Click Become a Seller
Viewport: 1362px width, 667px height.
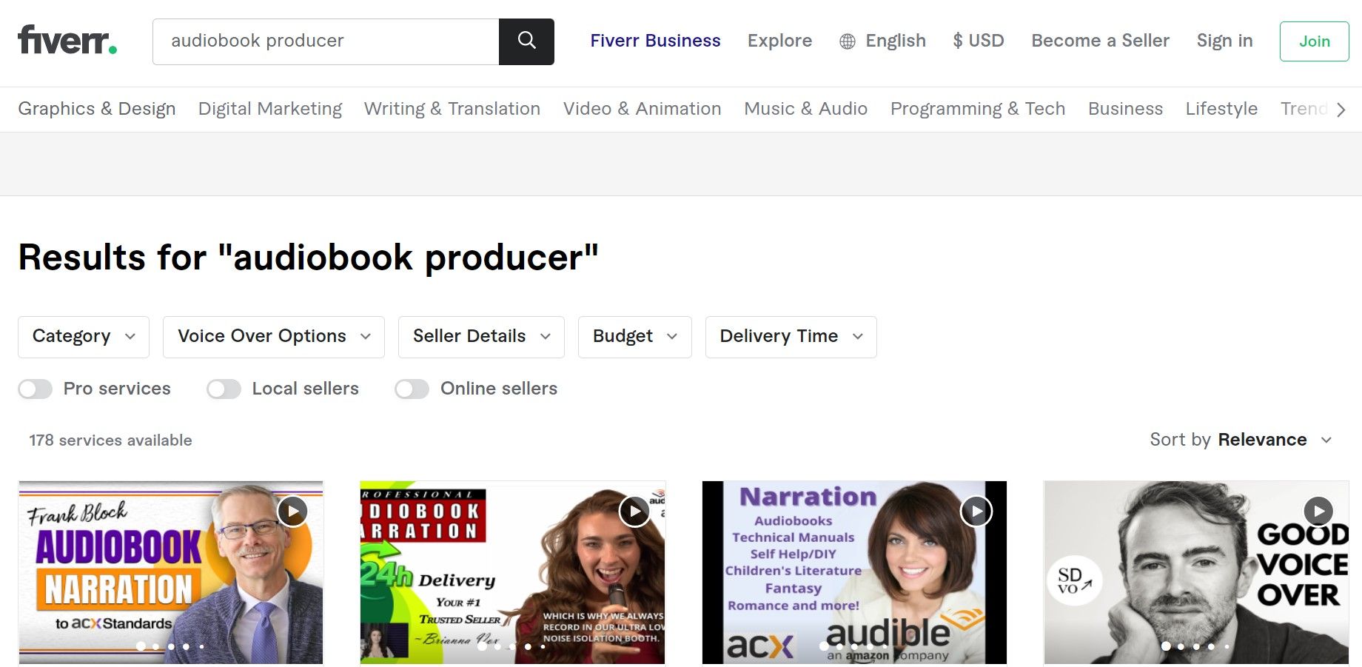click(1101, 41)
